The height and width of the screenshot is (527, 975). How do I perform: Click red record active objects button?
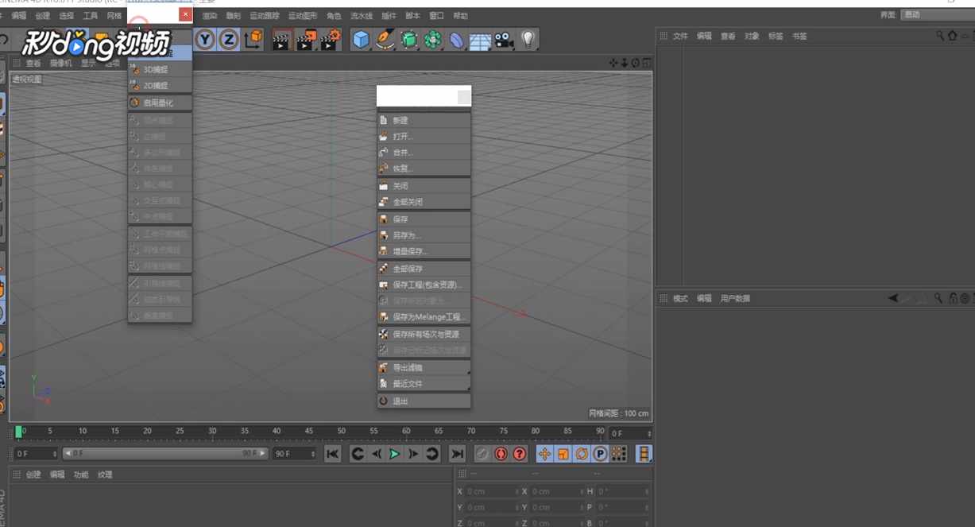pos(482,453)
